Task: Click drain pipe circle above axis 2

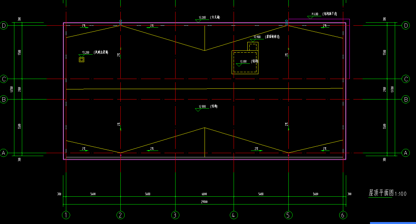Action: point(120,21)
